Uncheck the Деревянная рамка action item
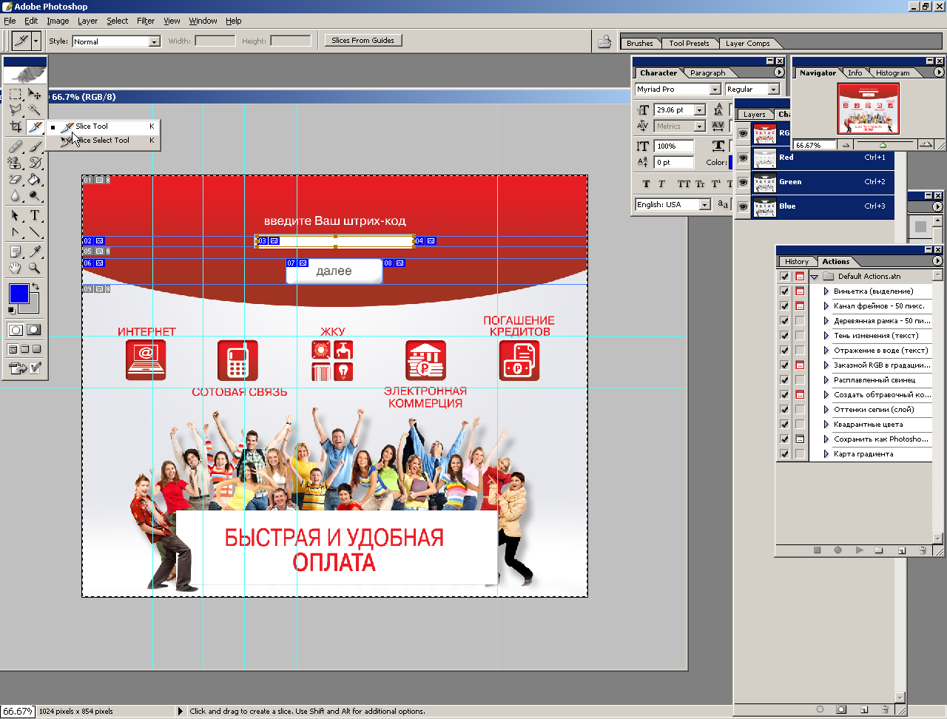 click(784, 321)
